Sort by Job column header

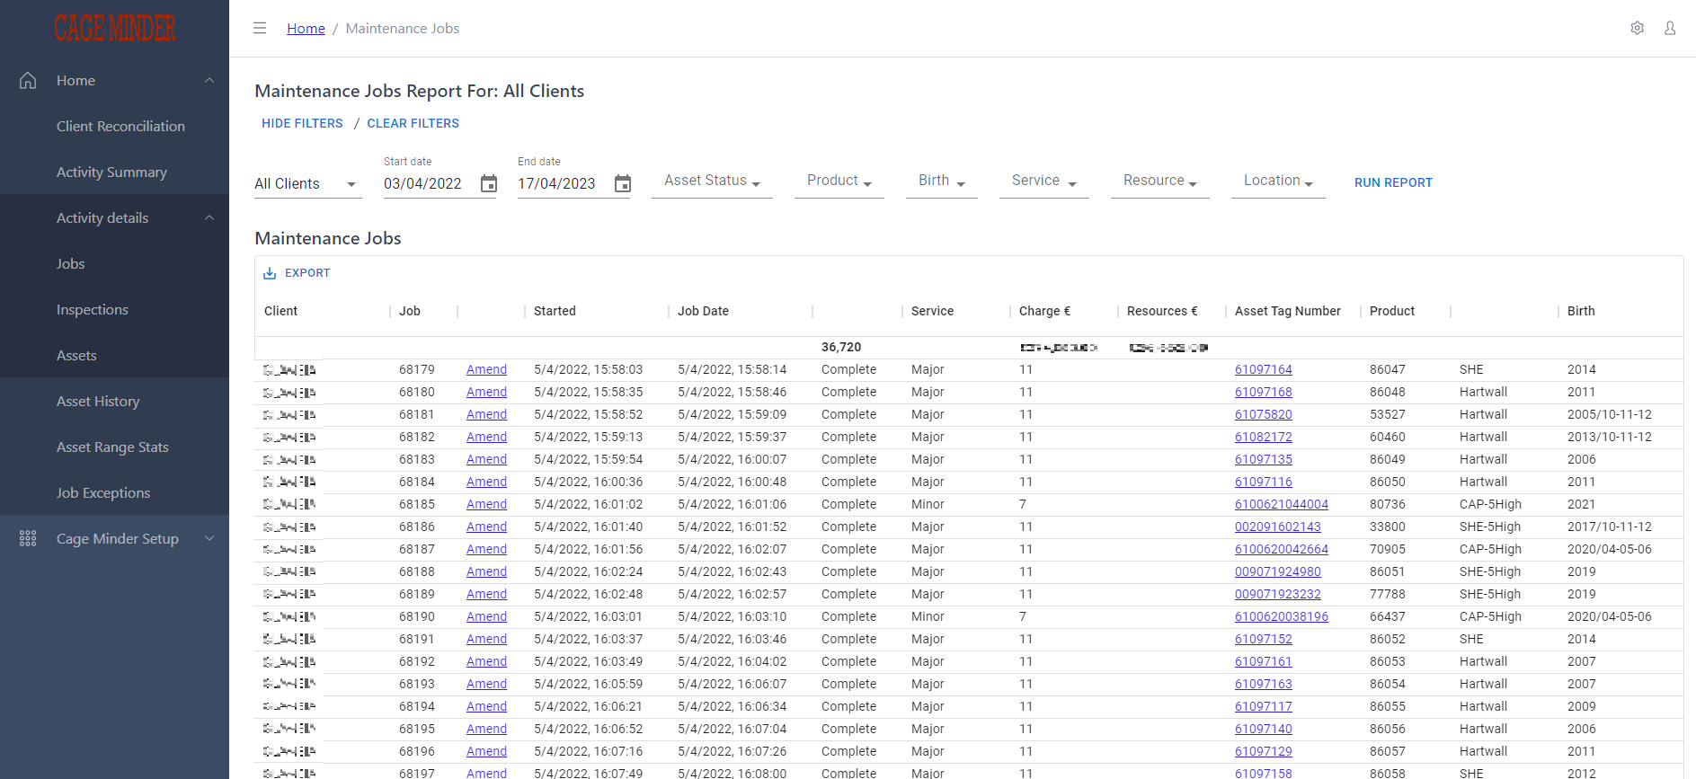(x=410, y=311)
